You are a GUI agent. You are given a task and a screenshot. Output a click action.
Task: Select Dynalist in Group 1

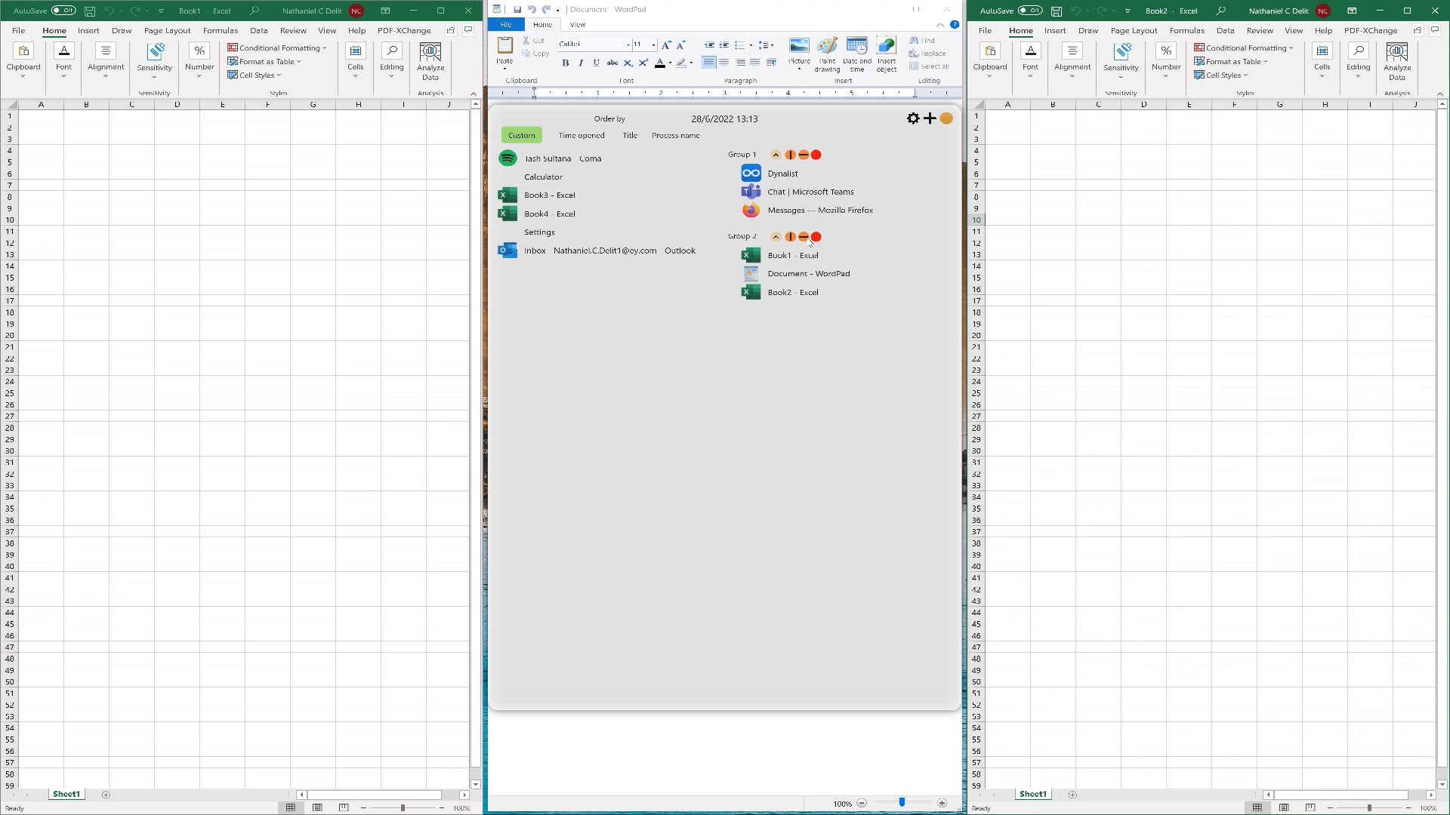click(x=770, y=174)
